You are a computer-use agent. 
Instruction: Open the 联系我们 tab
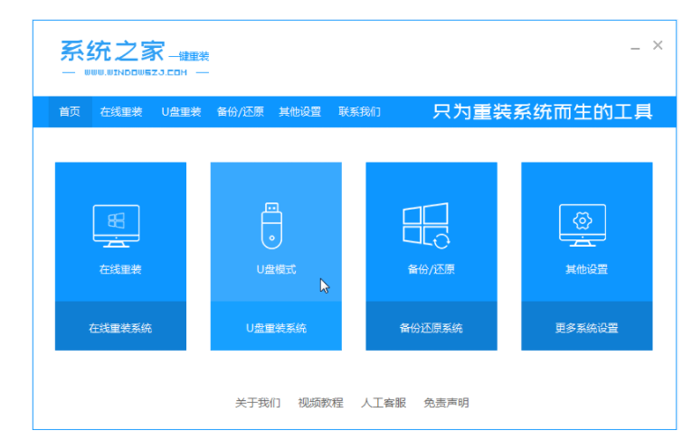coord(359,112)
